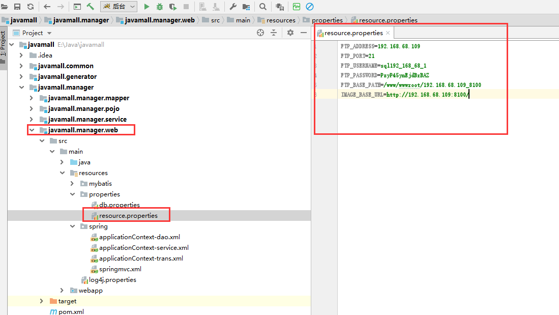This screenshot has width=559, height=315.
Task: Select db.properties in the project tree
Action: [119, 205]
